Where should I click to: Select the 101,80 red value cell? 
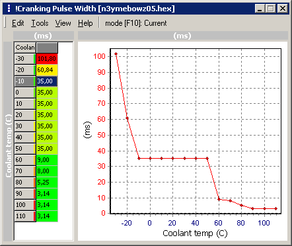pos(47,59)
